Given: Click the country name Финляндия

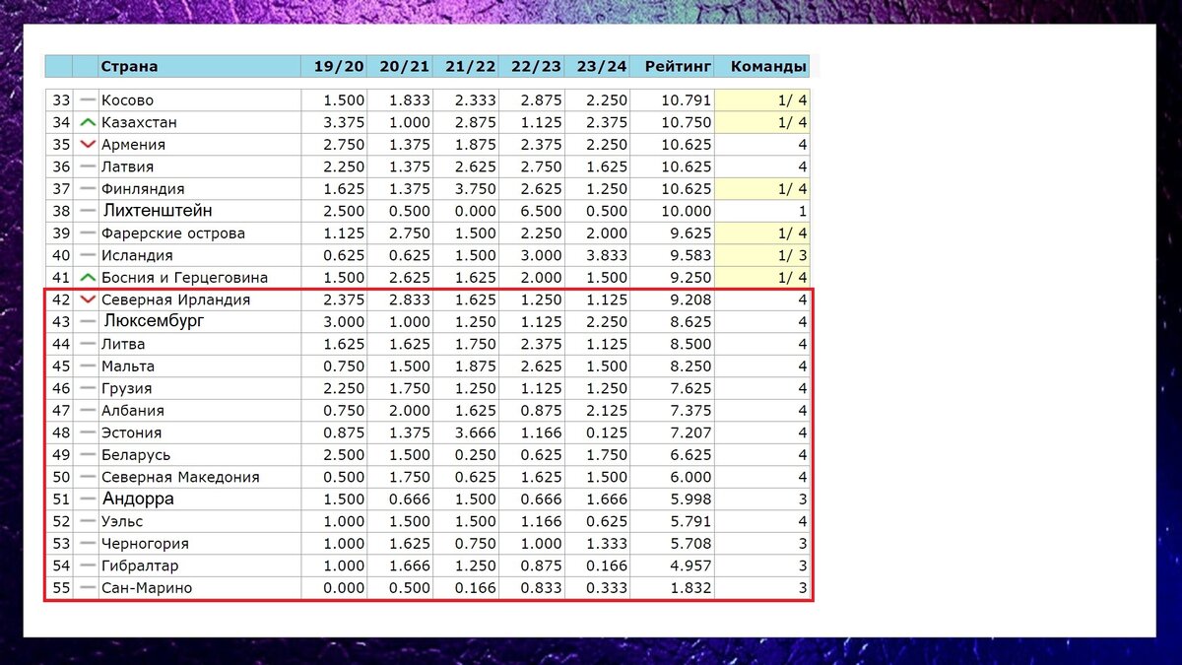Looking at the screenshot, I should pyautogui.click(x=143, y=189).
